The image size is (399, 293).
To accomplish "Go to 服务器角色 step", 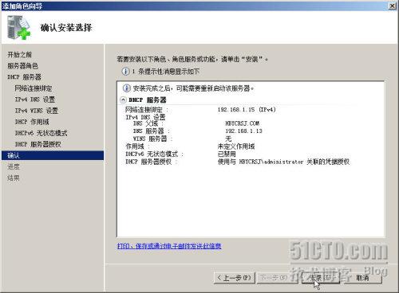I will click(x=23, y=66).
